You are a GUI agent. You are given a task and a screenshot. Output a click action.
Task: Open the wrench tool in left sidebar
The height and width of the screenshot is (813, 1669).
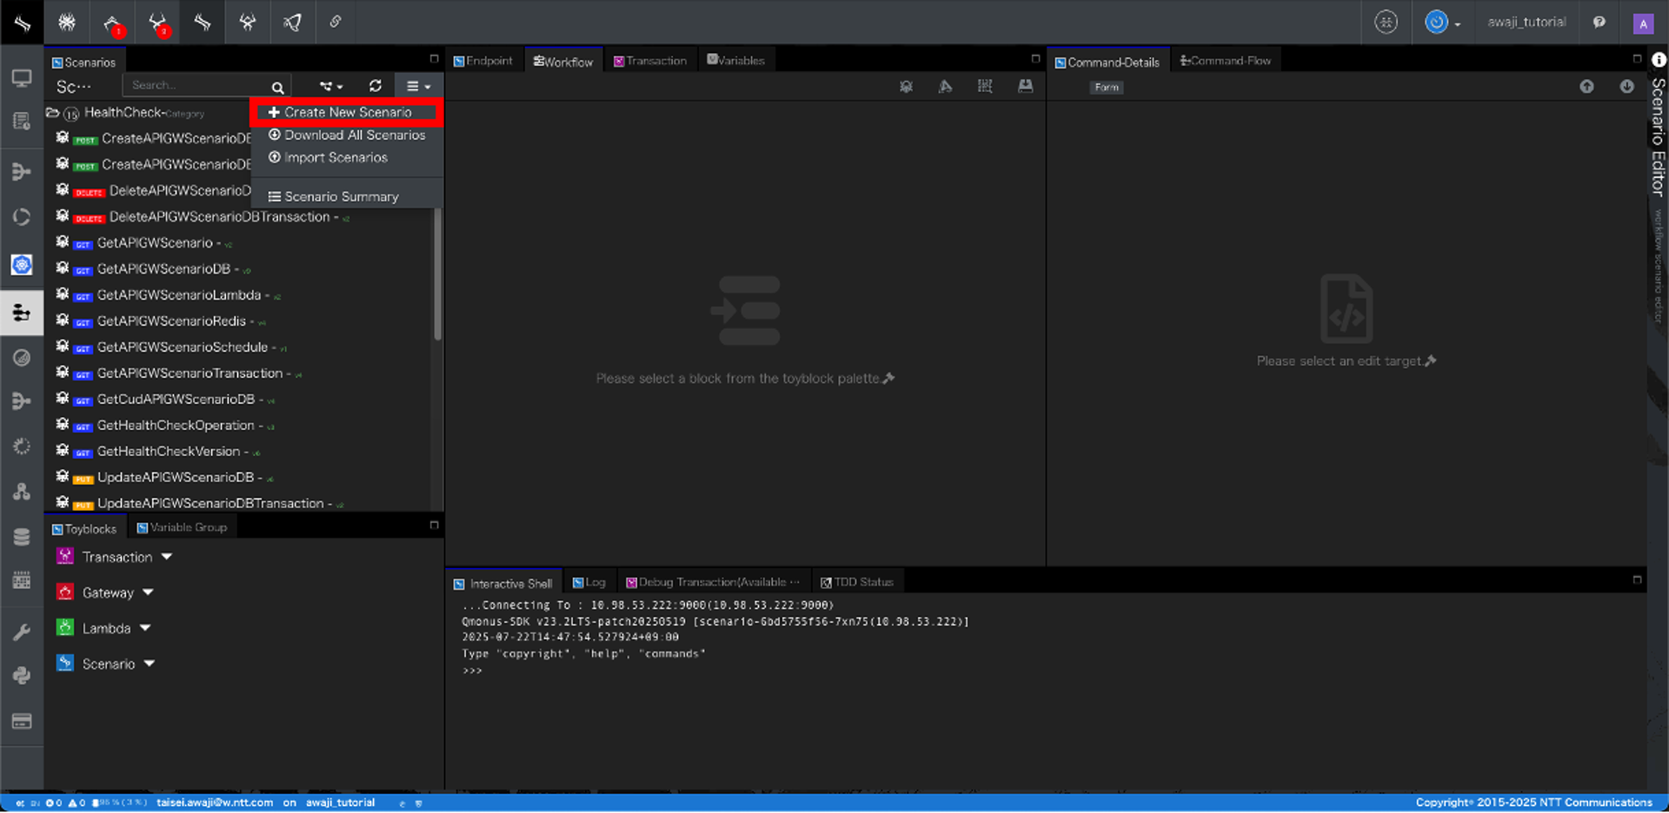(x=22, y=632)
